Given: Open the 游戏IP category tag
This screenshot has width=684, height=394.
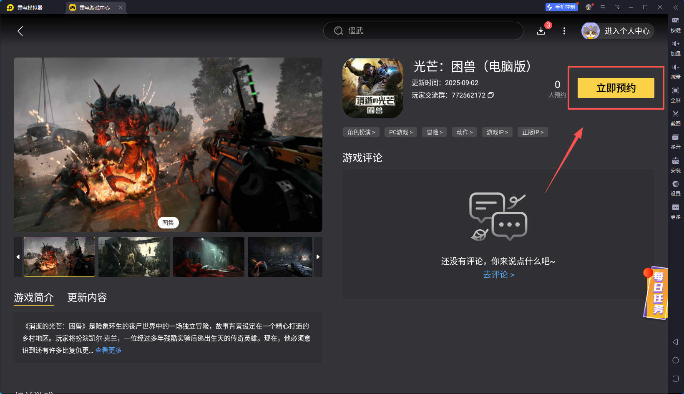Looking at the screenshot, I should pos(498,132).
